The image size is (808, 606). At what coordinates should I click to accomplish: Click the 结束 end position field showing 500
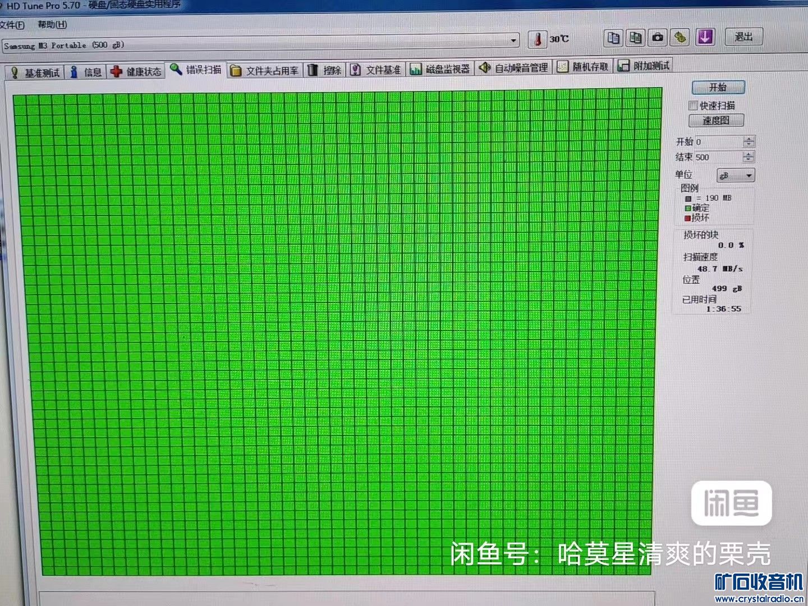pos(718,158)
